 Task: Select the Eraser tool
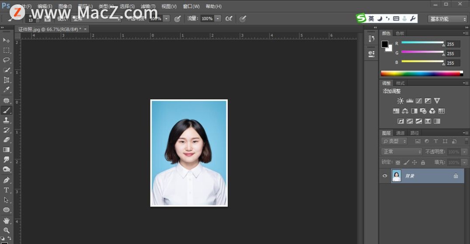click(6, 140)
